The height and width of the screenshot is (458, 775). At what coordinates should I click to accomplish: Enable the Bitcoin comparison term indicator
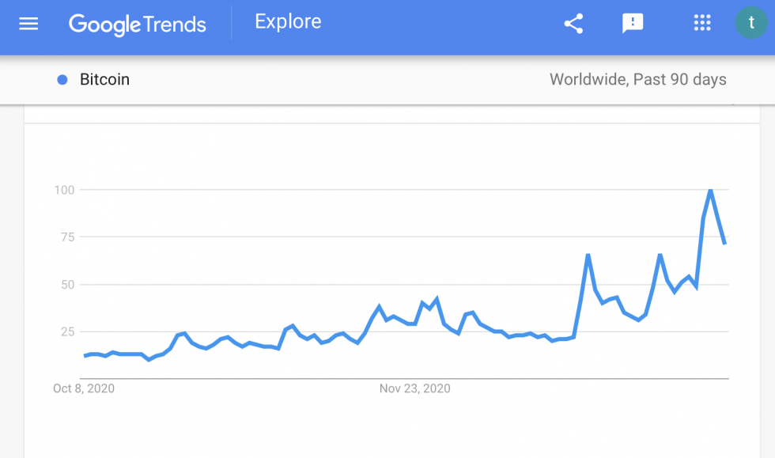click(x=62, y=79)
